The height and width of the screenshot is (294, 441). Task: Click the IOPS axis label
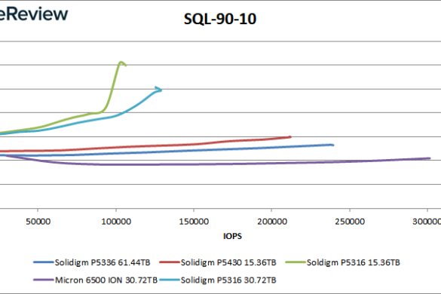point(232,236)
